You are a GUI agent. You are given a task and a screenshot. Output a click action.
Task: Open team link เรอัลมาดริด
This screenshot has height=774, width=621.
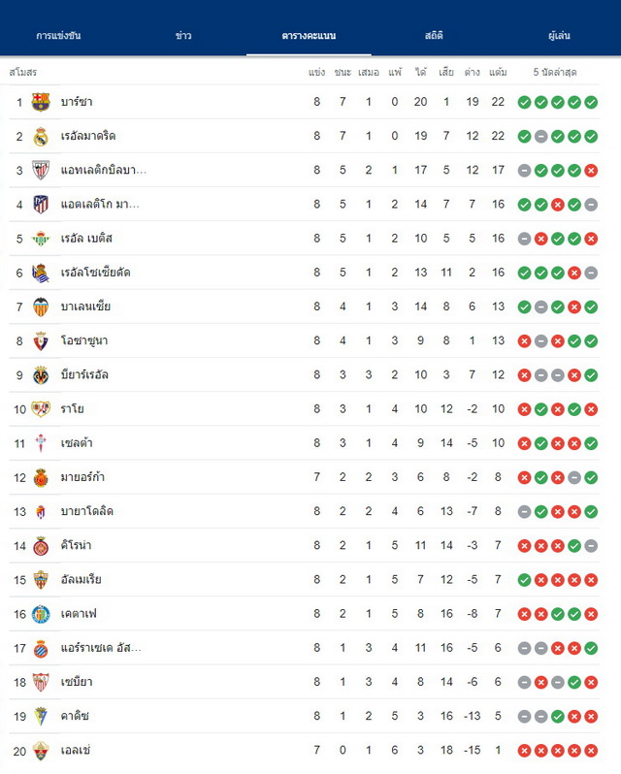point(88,136)
